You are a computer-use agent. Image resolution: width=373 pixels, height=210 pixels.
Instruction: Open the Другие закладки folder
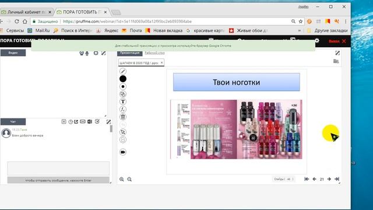tap(328, 30)
